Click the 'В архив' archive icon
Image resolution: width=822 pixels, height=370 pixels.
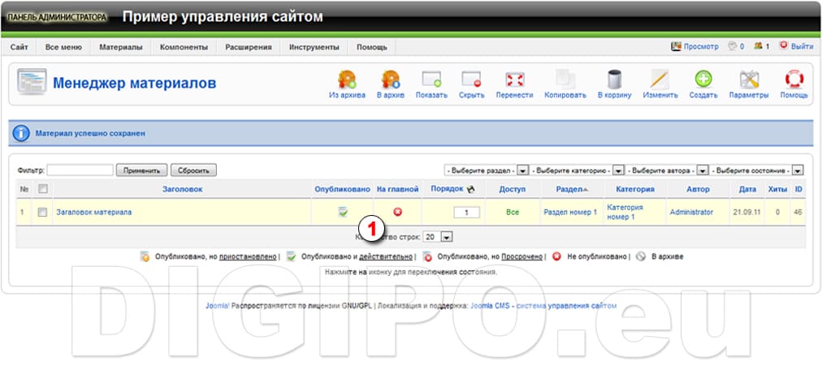tap(390, 80)
